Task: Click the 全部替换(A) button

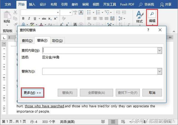Action: tap(97, 93)
